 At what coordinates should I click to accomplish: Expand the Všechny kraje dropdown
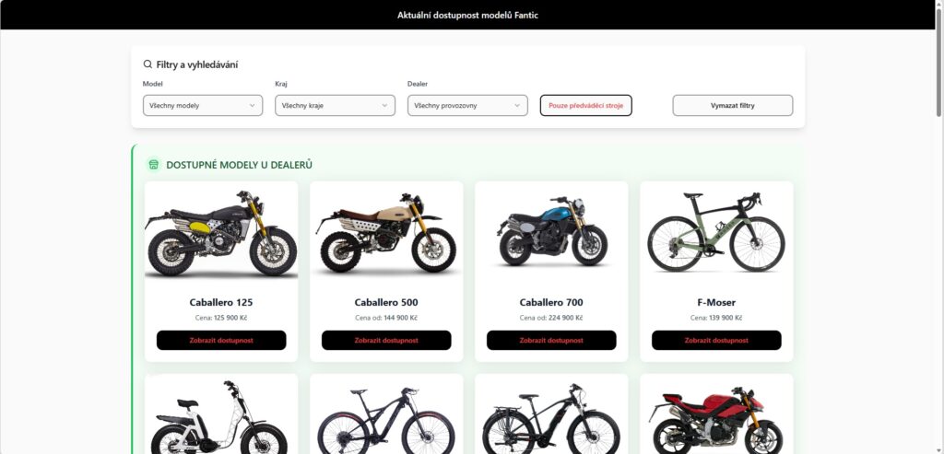tap(336, 105)
